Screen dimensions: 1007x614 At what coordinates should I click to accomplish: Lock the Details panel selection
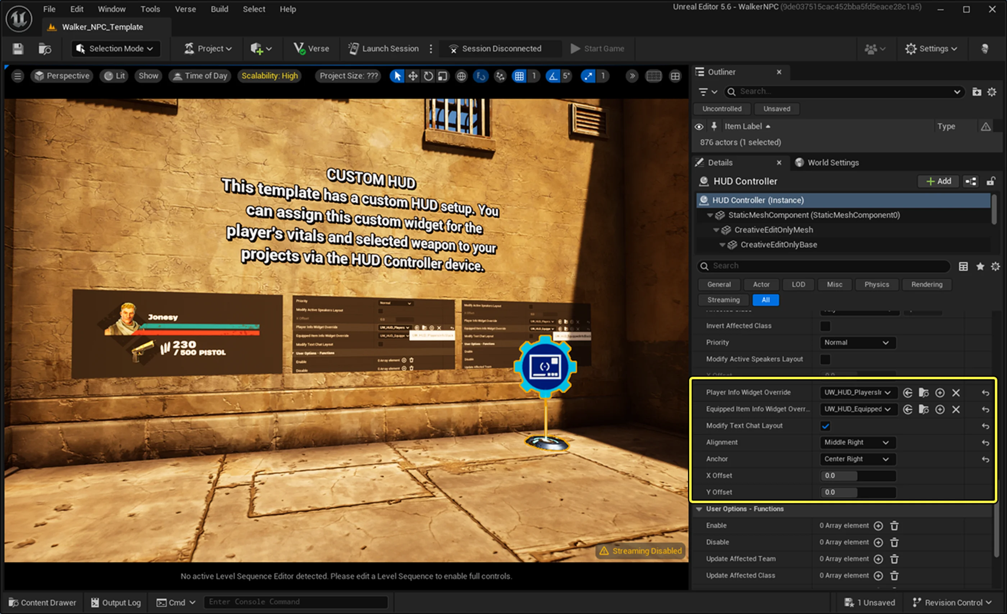tap(991, 182)
